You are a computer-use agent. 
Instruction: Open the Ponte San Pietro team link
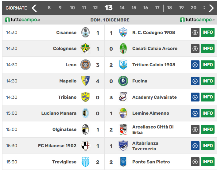151,162
